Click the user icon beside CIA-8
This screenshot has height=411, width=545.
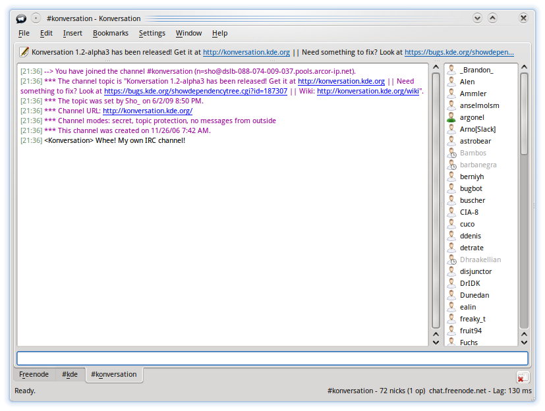(451, 212)
